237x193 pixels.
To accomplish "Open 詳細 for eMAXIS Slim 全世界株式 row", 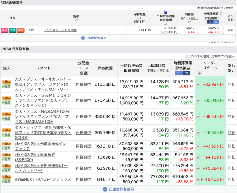I will (231, 168).
